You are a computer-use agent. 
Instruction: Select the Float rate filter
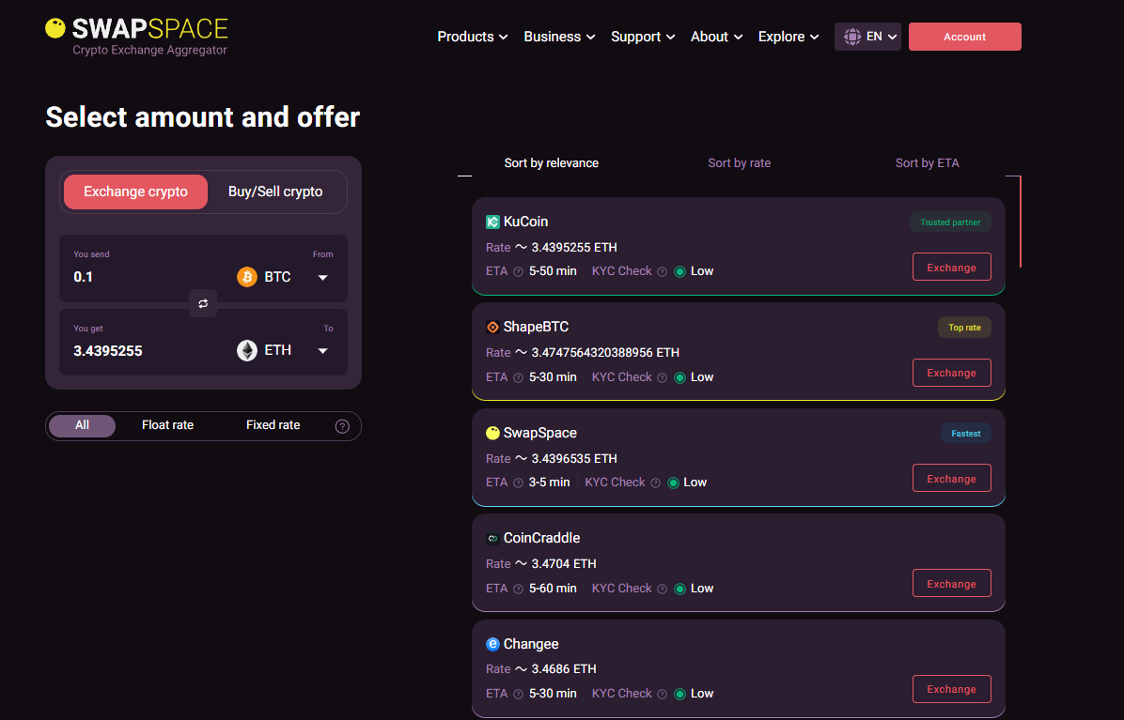click(167, 425)
